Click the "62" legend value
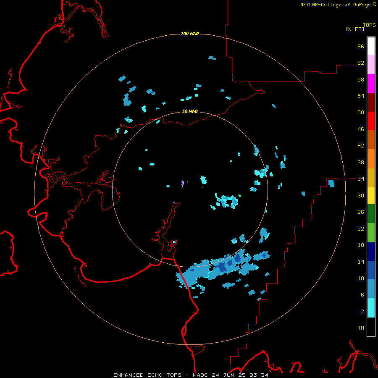Image resolution: width=378 pixels, height=378 pixels. 361,63
